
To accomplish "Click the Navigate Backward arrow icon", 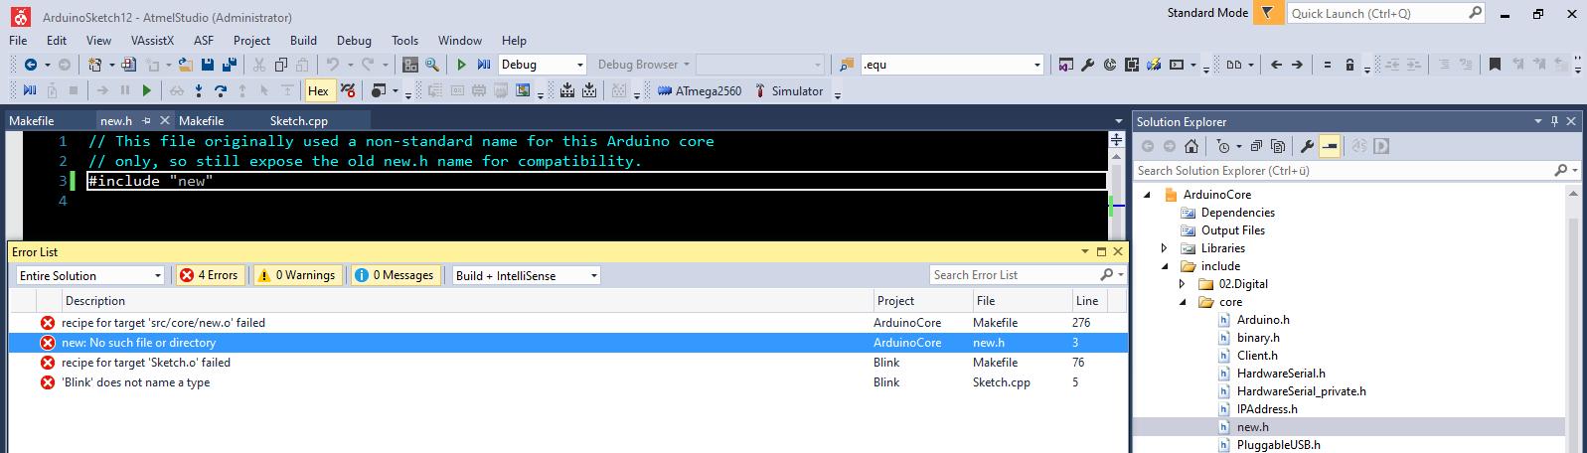I will [30, 65].
